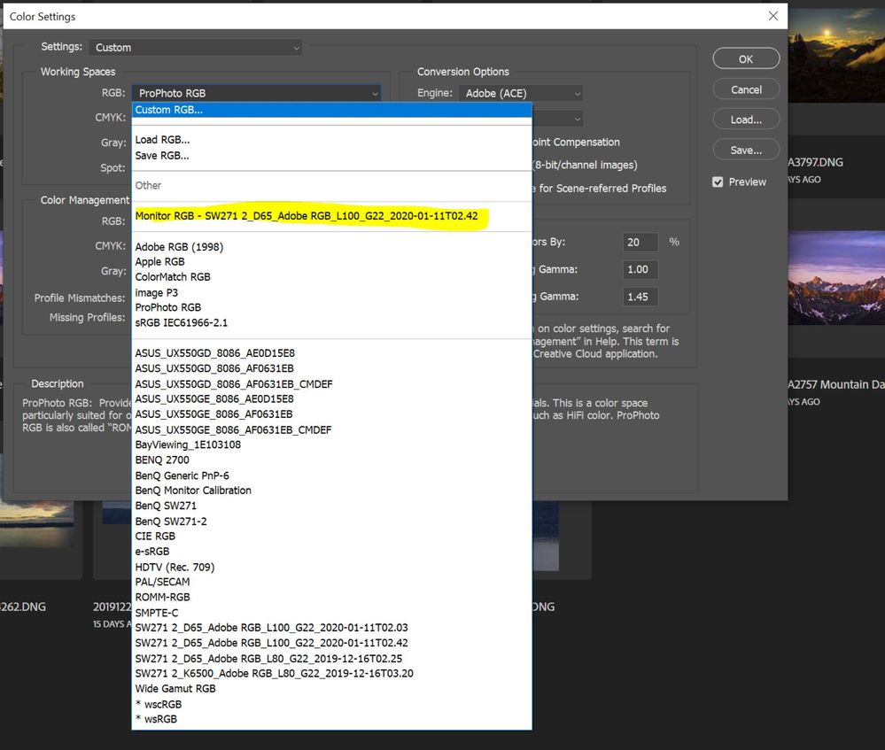Open the moonlit mountain thumbnail at top right
The image size is (885, 750).
coord(836,54)
